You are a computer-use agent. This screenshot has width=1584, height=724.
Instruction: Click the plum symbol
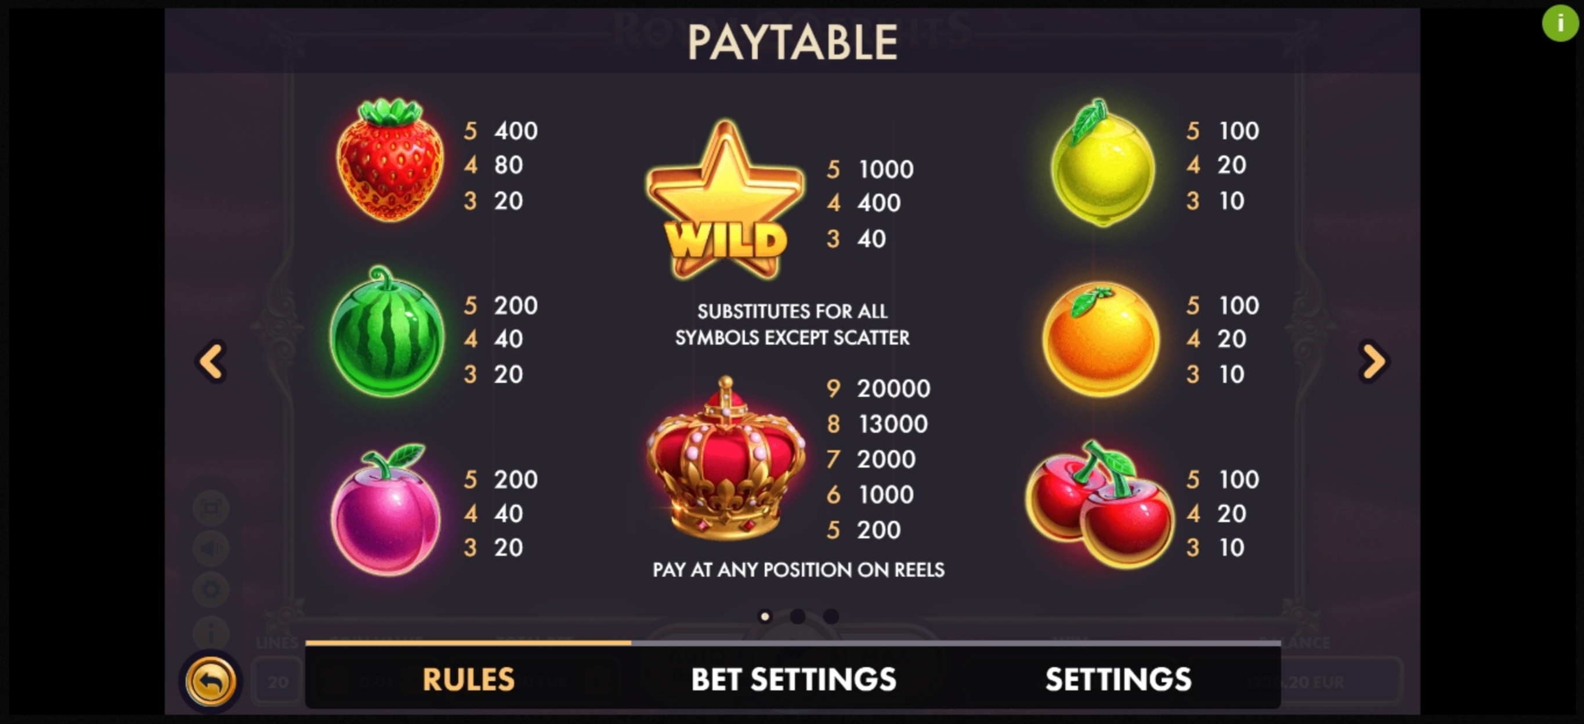(385, 509)
